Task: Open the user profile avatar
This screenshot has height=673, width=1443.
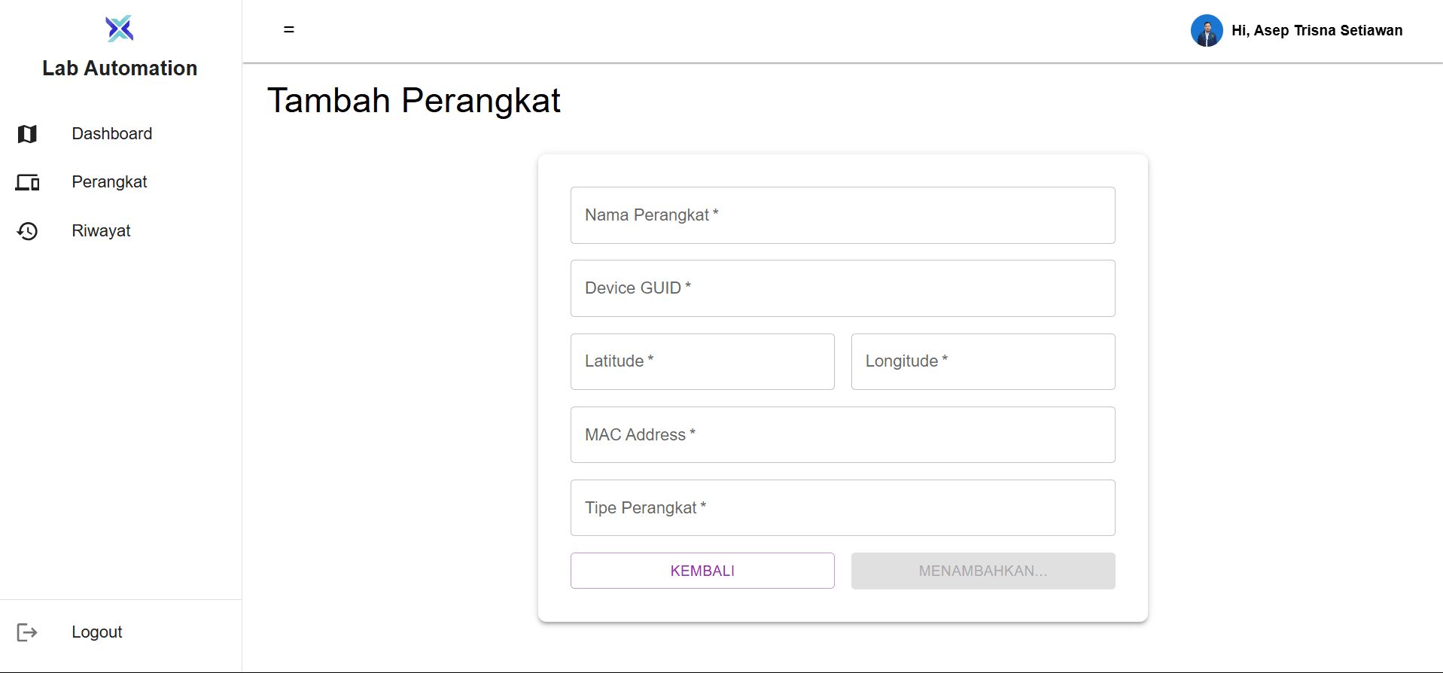Action: tap(1206, 31)
